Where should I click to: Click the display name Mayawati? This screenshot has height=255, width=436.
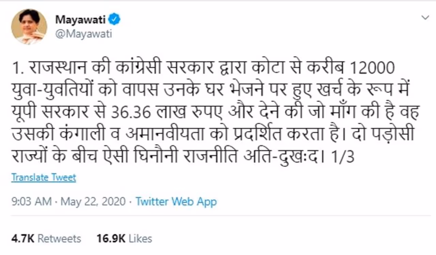point(80,20)
